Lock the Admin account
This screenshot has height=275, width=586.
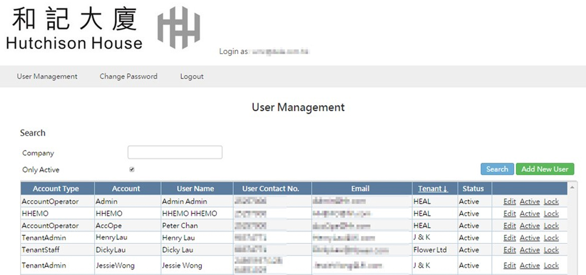pos(551,201)
